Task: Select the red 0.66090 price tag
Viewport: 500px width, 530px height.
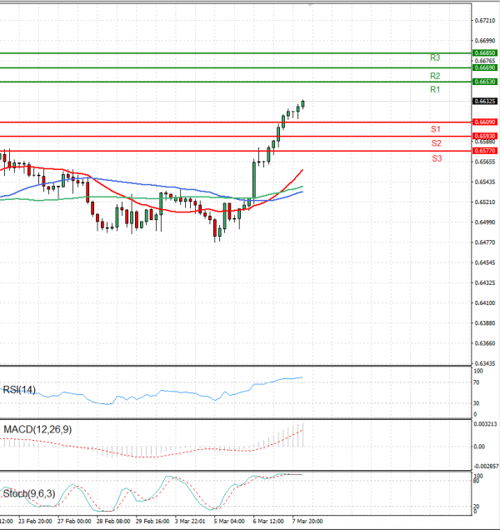Action: point(485,122)
